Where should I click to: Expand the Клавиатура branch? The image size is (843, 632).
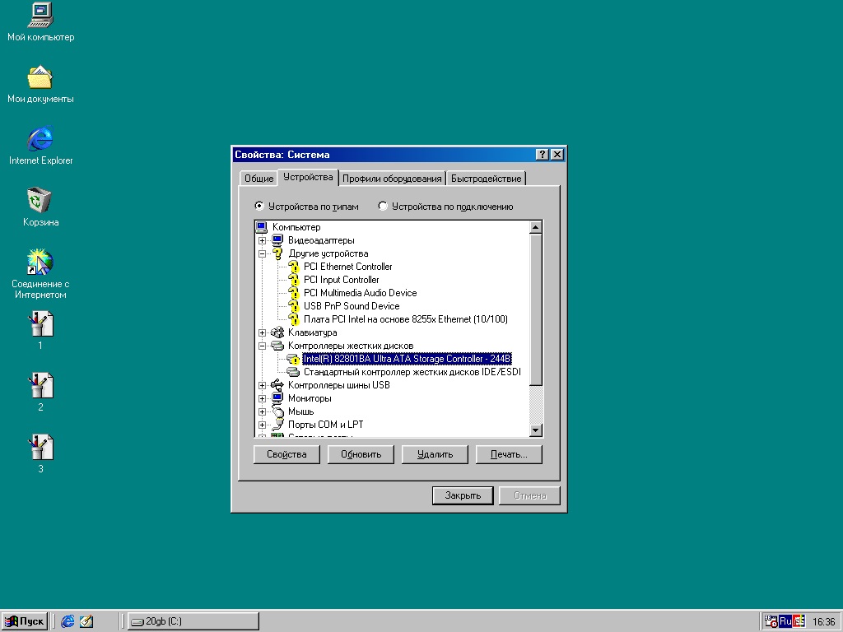[262, 332]
